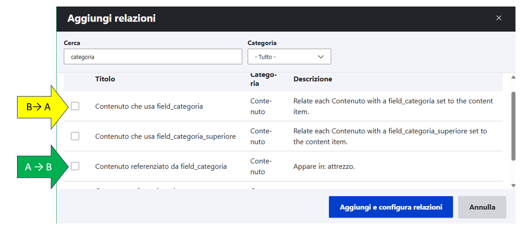Click the 'Appare in: attrezzo.' description
The image size is (521, 226).
pyautogui.click(x=324, y=166)
